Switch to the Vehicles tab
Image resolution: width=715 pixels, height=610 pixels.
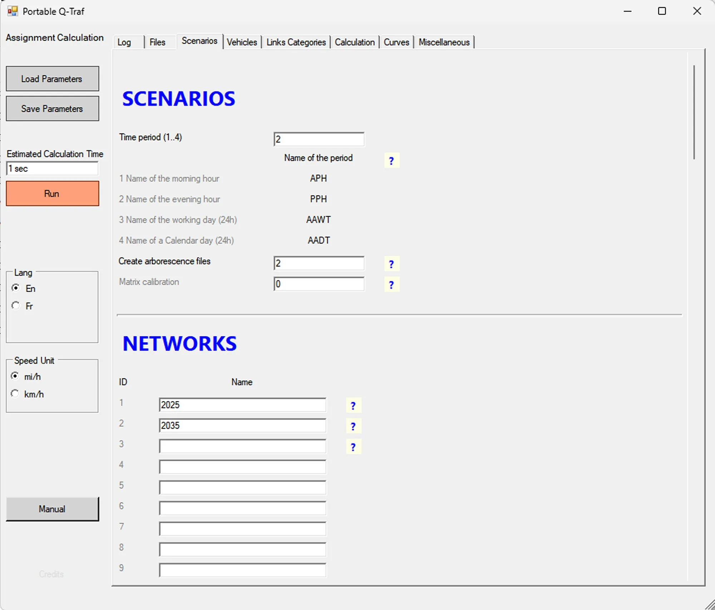pos(242,42)
